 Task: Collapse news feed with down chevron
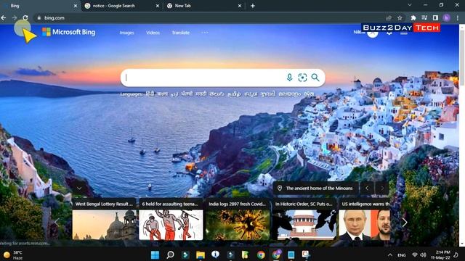pyautogui.click(x=79, y=188)
